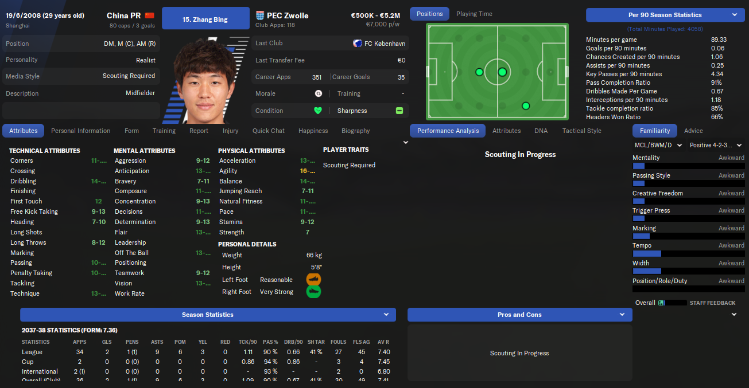Click the orange Left Foot boot icon
Screen dimensions: 749x388
pyautogui.click(x=313, y=280)
